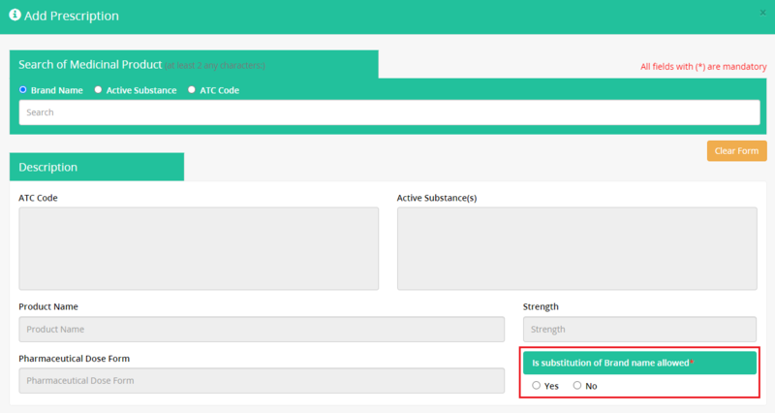Viewport: 775px width, 413px height.
Task: Switch search mode to ATC Code
Action: point(191,90)
